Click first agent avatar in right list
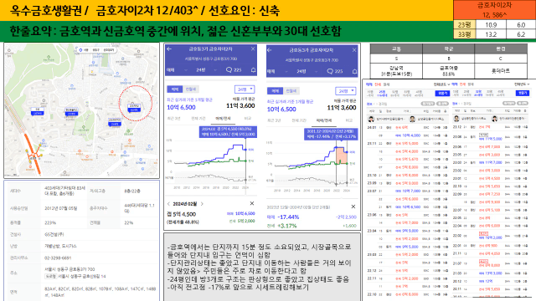Screen dimensions: 536x301 coord(456,119)
